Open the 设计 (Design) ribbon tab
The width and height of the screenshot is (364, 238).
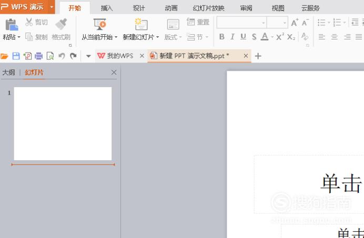coord(139,8)
